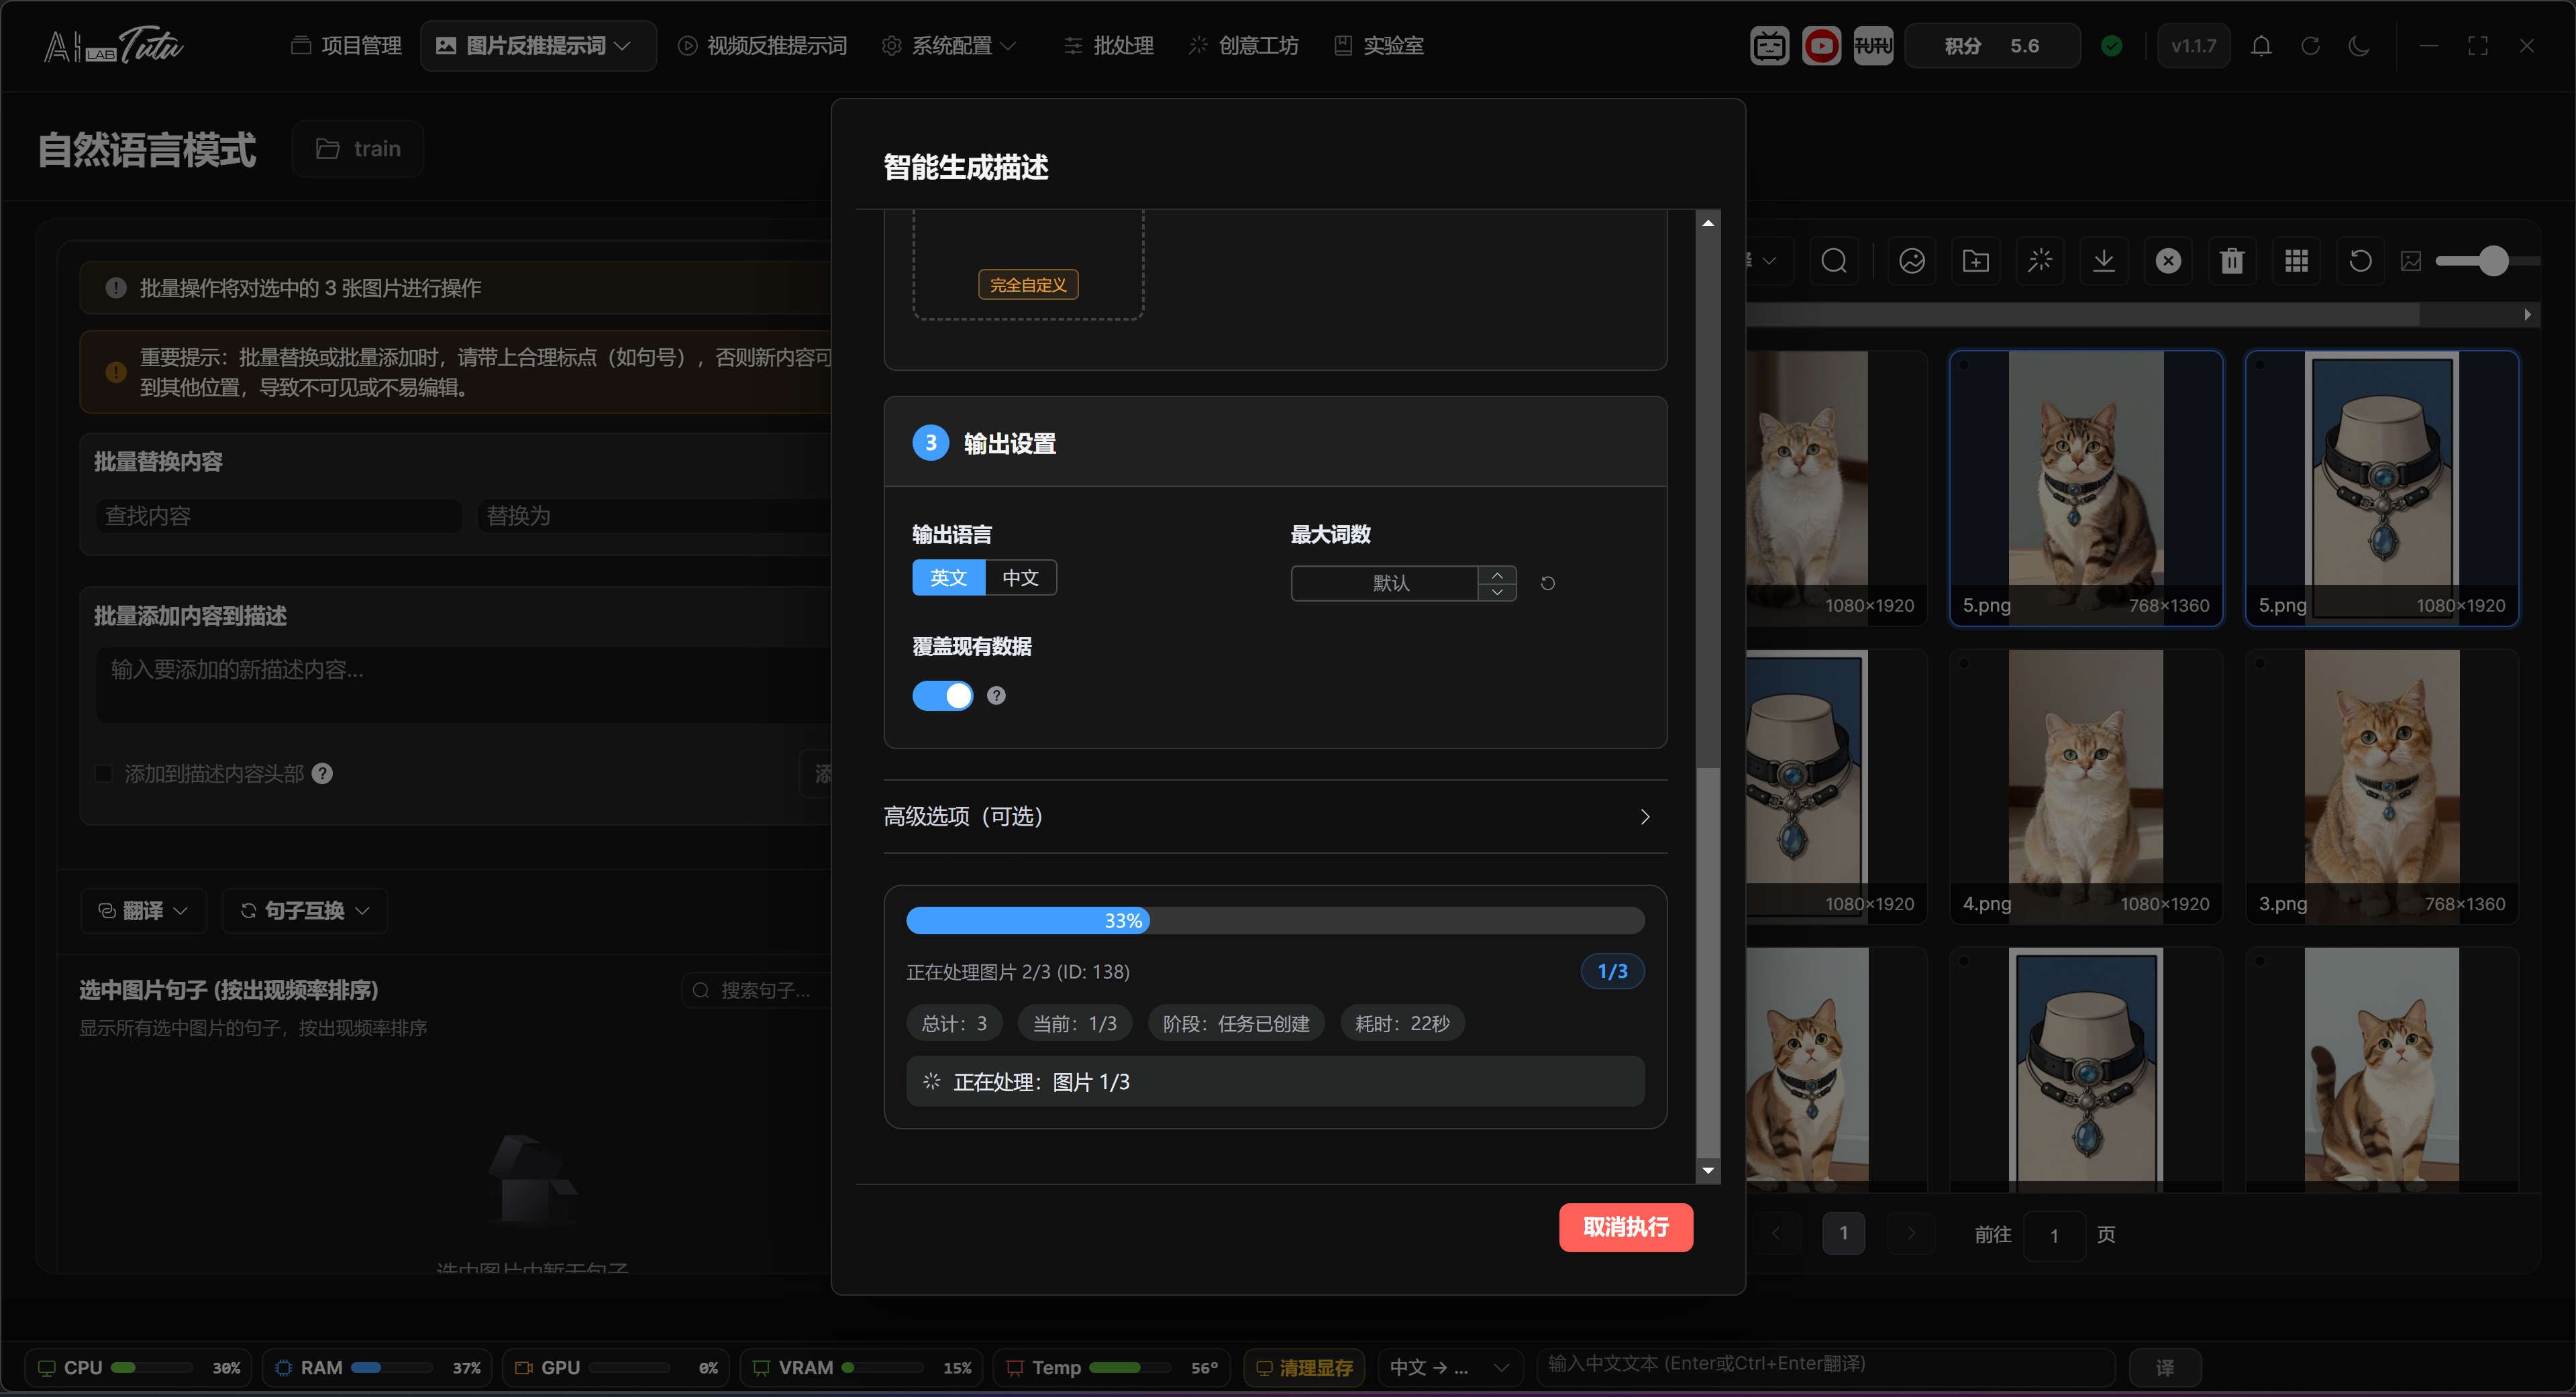
Task: Open 视频反推提示词 menu
Action: tap(762, 46)
